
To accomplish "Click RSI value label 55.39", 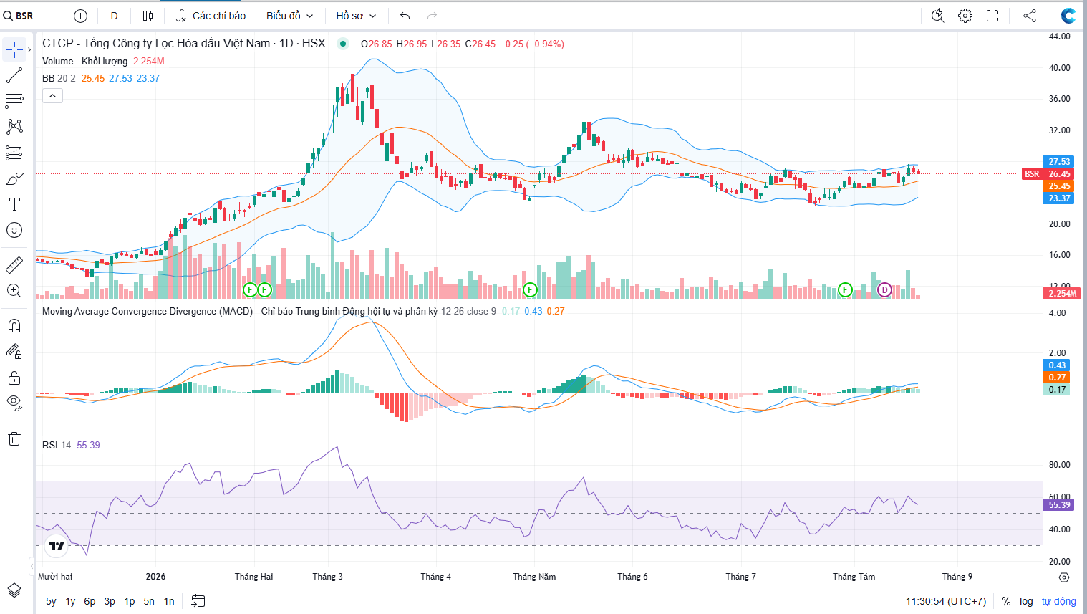I will click(1060, 505).
